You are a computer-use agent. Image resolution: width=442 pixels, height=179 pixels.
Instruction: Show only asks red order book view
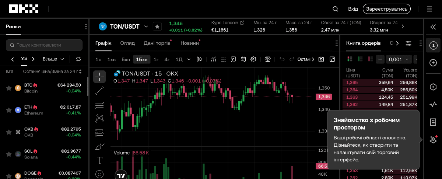coord(370,59)
